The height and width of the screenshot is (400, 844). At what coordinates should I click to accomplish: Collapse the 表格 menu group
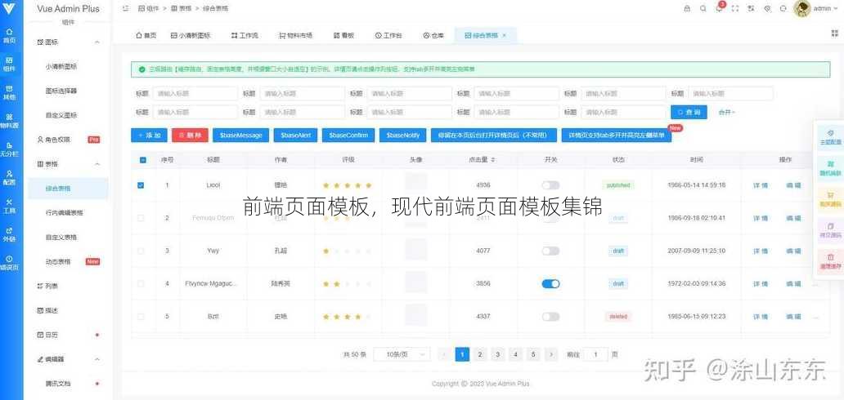point(97,163)
